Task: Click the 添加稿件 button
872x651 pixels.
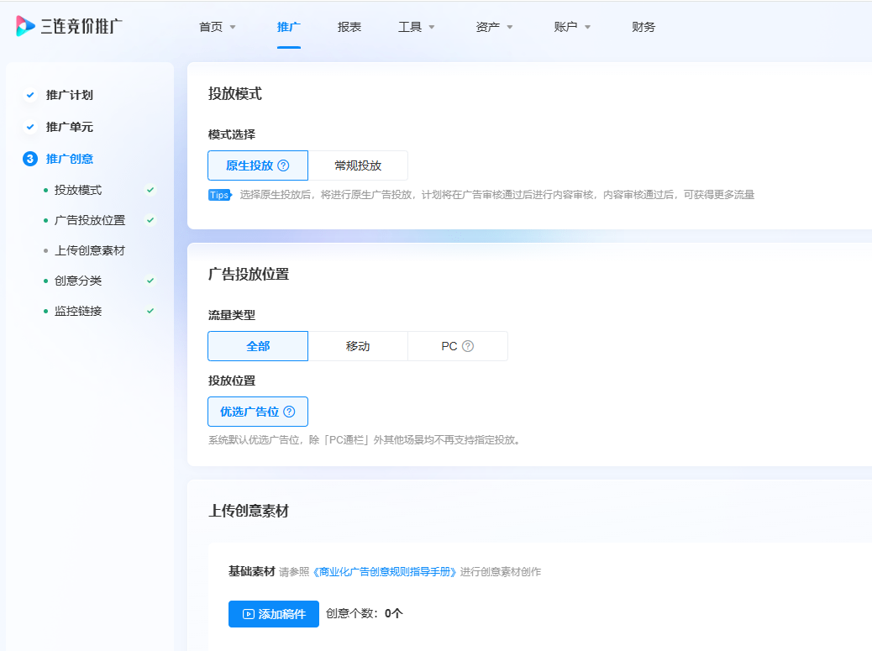Action: (274, 614)
